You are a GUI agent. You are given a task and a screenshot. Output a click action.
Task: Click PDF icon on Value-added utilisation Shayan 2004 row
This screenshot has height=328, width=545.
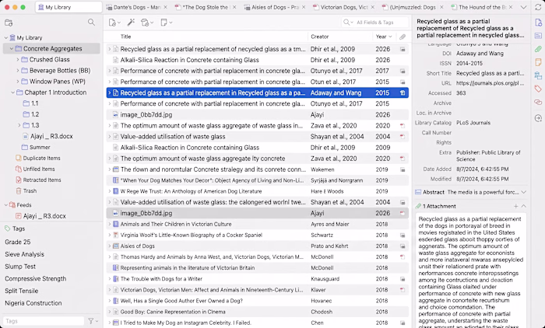pos(403,136)
